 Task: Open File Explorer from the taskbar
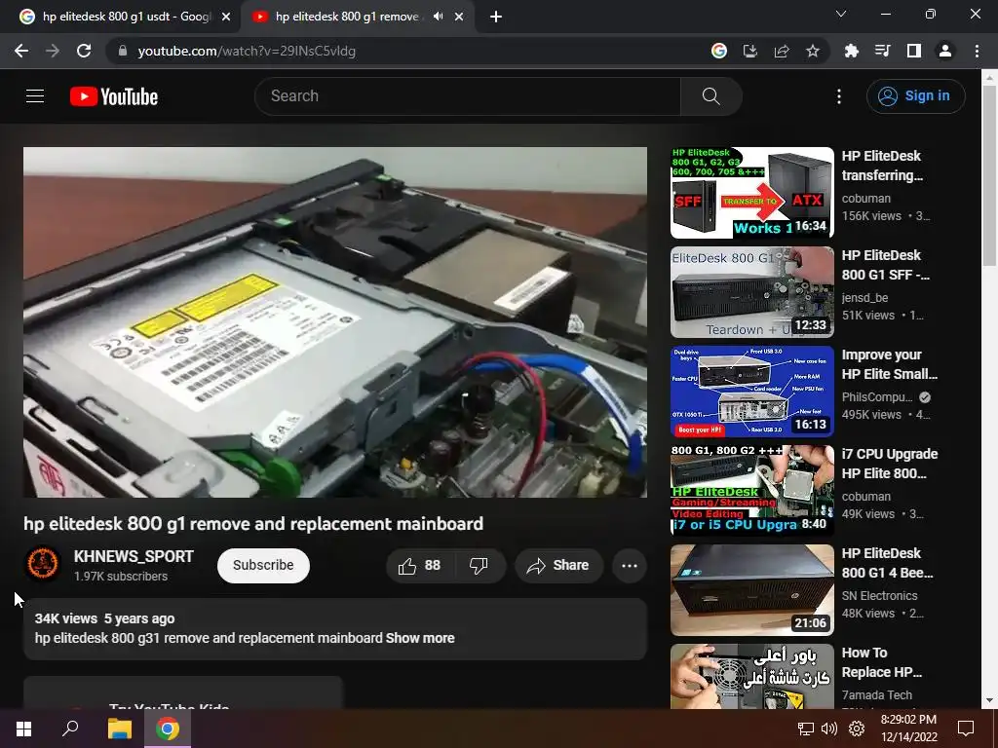pyautogui.click(x=119, y=729)
